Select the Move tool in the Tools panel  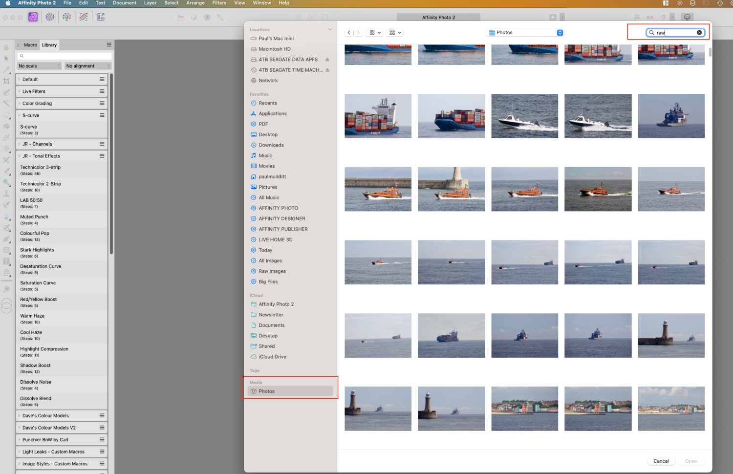point(6,59)
